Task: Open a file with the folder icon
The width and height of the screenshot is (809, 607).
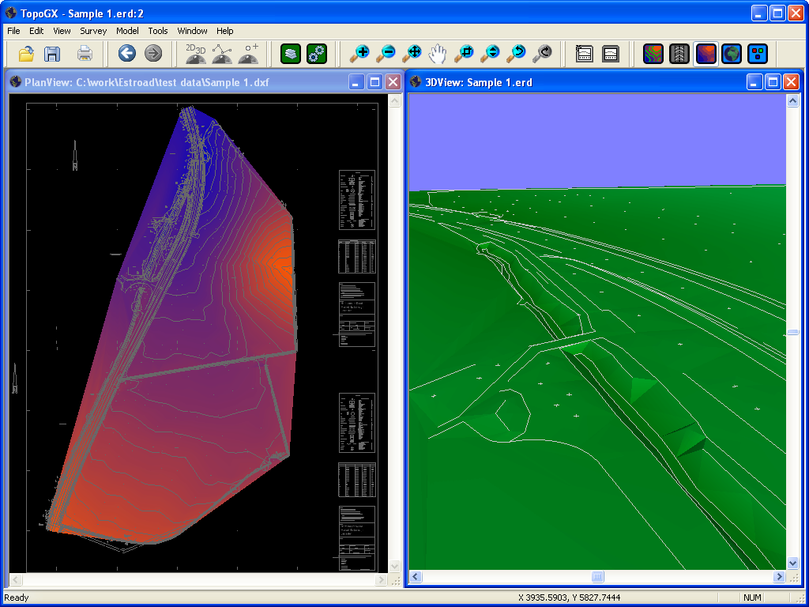Action: (x=26, y=53)
